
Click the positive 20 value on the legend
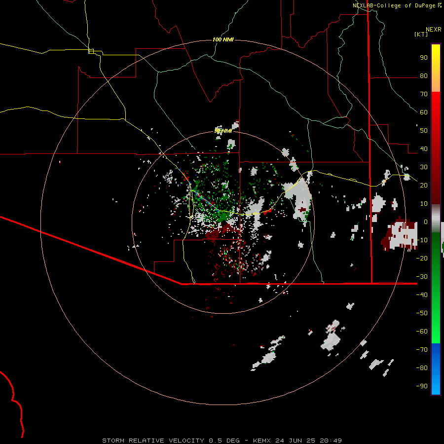click(x=424, y=185)
